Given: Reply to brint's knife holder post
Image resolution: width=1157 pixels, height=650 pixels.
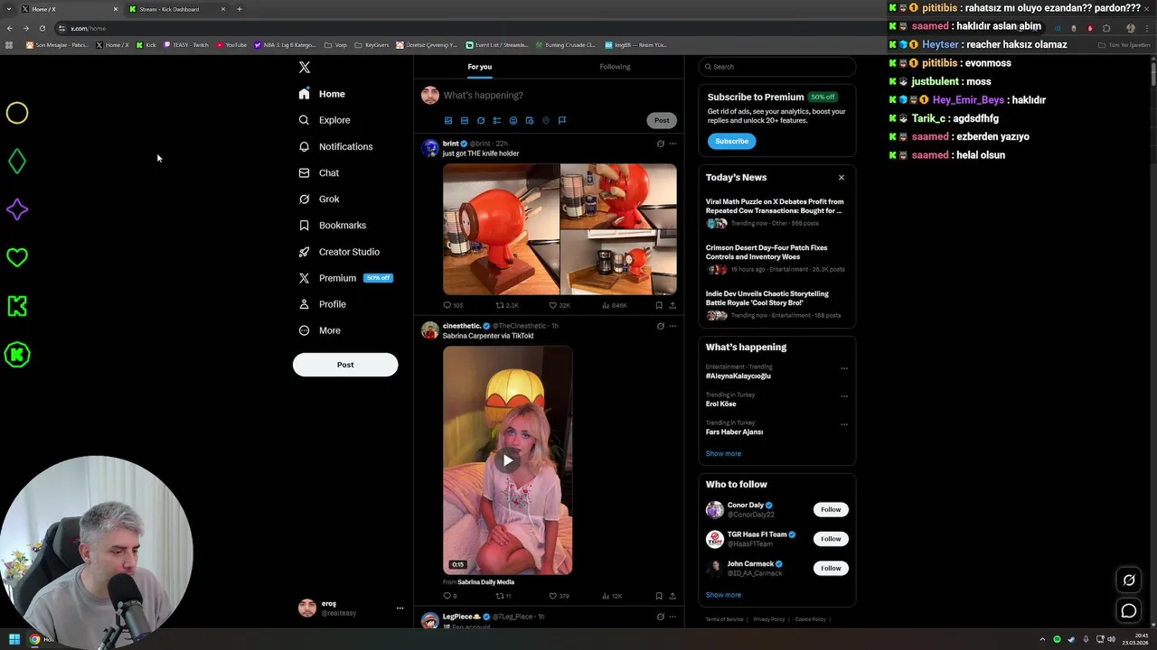Looking at the screenshot, I should [453, 305].
